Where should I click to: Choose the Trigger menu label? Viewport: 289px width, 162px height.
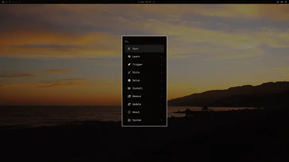click(x=137, y=64)
